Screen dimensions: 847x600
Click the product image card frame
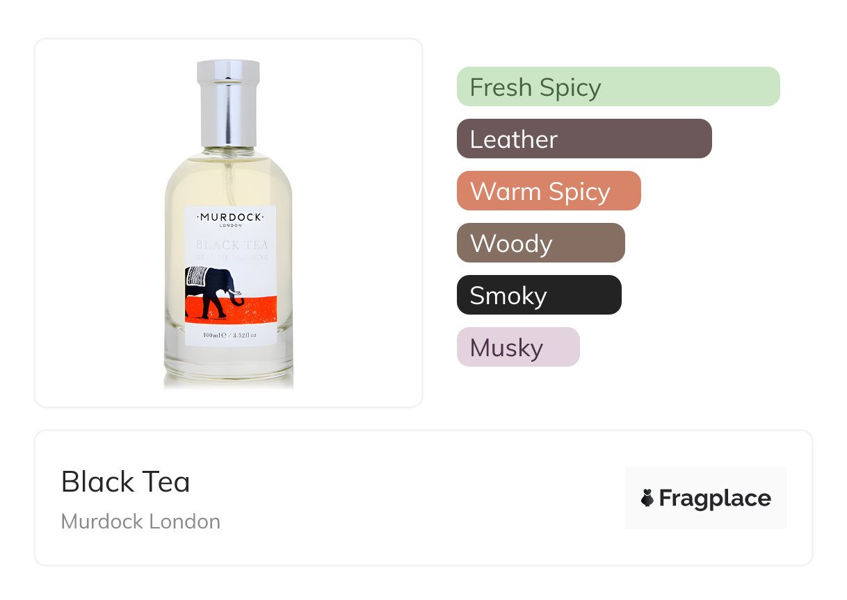coord(229,223)
